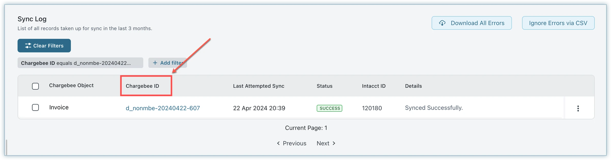The height and width of the screenshot is (160, 611).
Task: Click the Chargebee ID column header
Action: point(142,86)
